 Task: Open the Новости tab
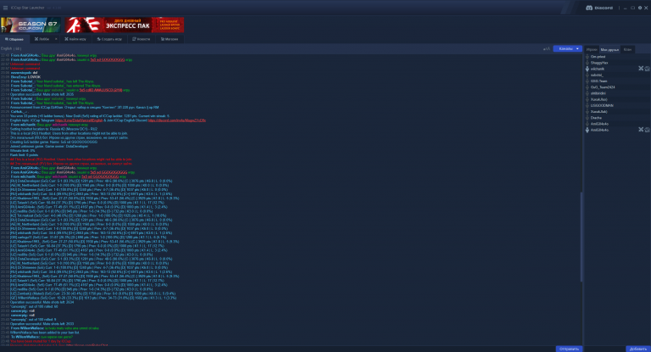coord(142,39)
